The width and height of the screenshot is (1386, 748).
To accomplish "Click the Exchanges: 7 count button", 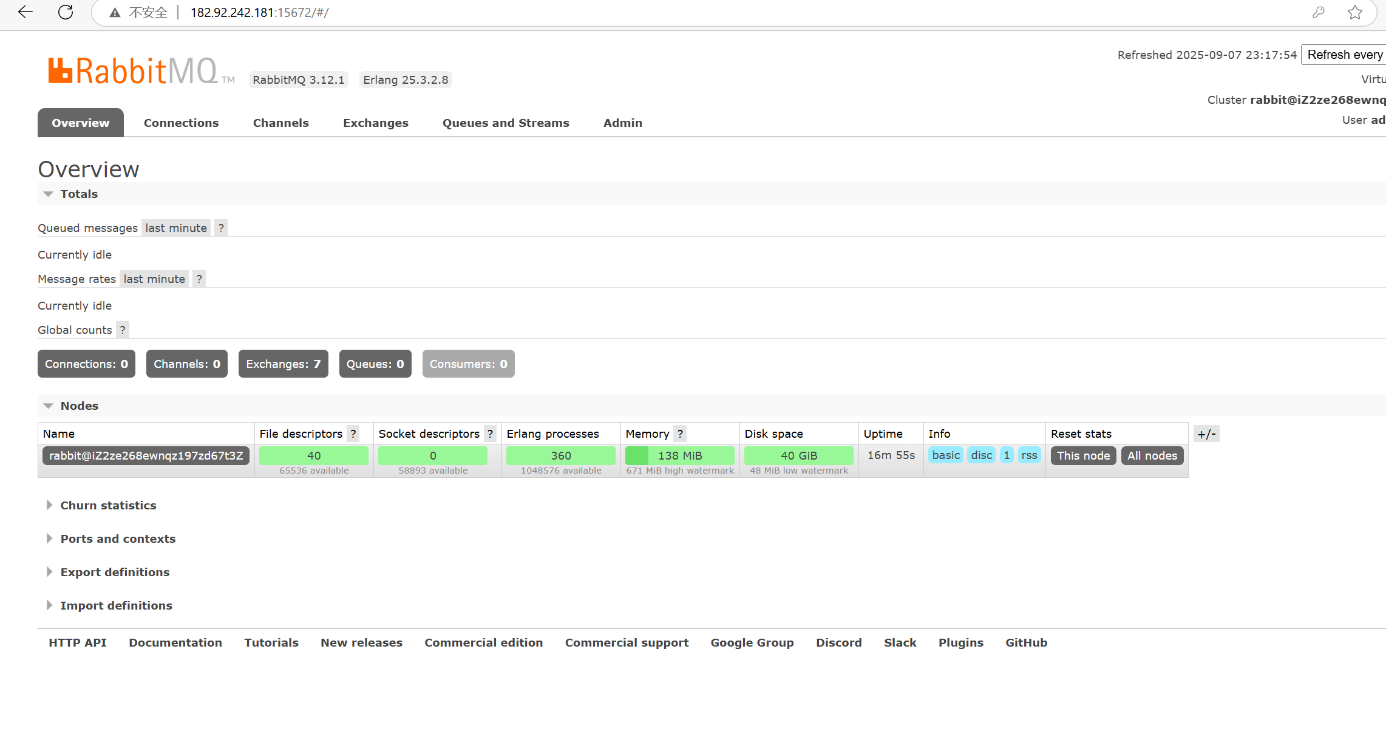I will tap(284, 364).
